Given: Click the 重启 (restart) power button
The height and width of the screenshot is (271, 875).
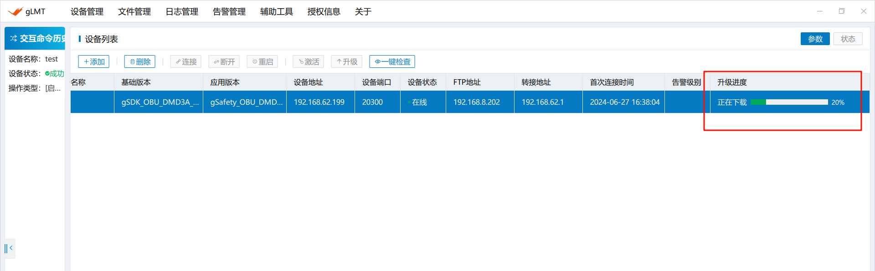Looking at the screenshot, I should point(262,61).
